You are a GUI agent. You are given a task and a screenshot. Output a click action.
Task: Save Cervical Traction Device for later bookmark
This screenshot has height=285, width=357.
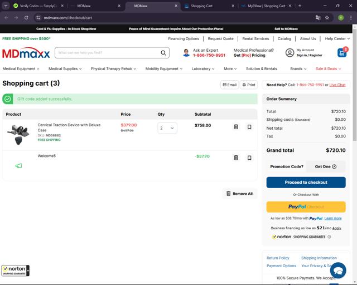click(249, 127)
